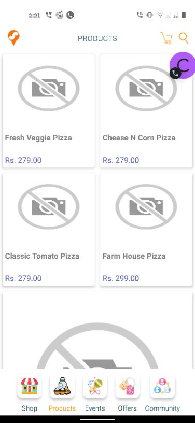Viewport: 195px width, 423px height.
Task: Open the shopping cart icon
Action: 166,38
